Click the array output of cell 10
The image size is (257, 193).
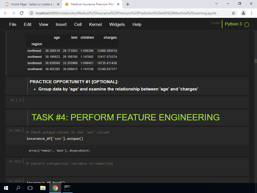click(x=59, y=151)
